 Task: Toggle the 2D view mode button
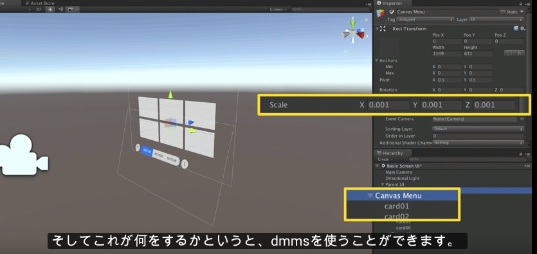(39, 9)
